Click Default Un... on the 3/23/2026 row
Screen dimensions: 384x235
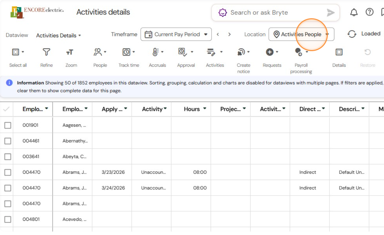click(352, 172)
